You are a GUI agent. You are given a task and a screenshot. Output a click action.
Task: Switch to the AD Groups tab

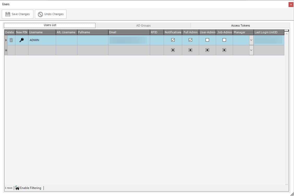coord(143,25)
